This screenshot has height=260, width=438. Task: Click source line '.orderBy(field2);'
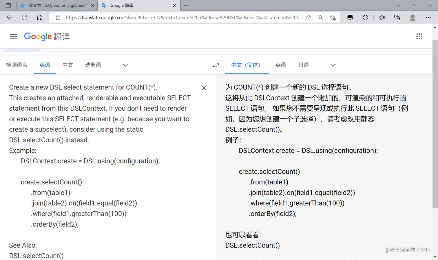click(55, 224)
